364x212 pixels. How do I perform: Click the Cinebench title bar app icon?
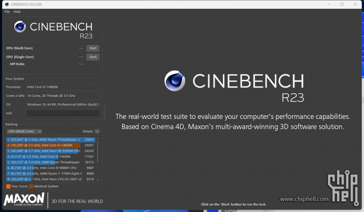pyautogui.click(x=7, y=4)
